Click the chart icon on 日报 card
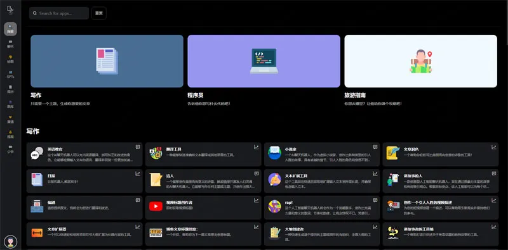Screen dimensions: 508x250 pyautogui.click(x=138, y=174)
